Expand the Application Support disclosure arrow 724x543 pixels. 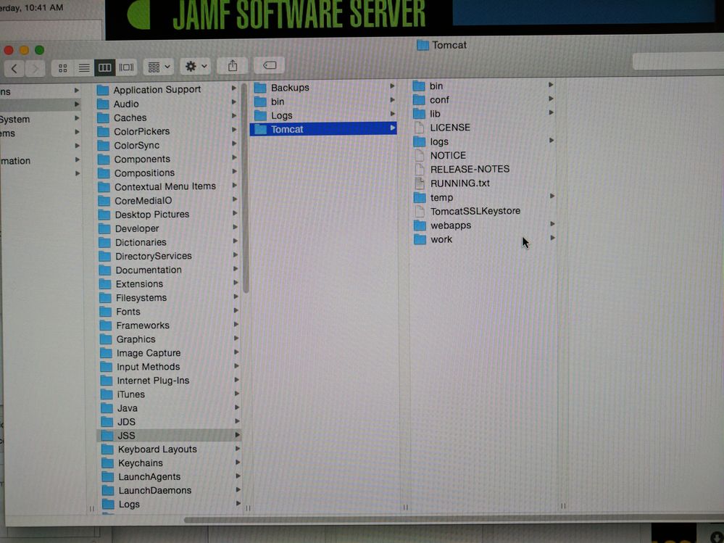pos(233,88)
